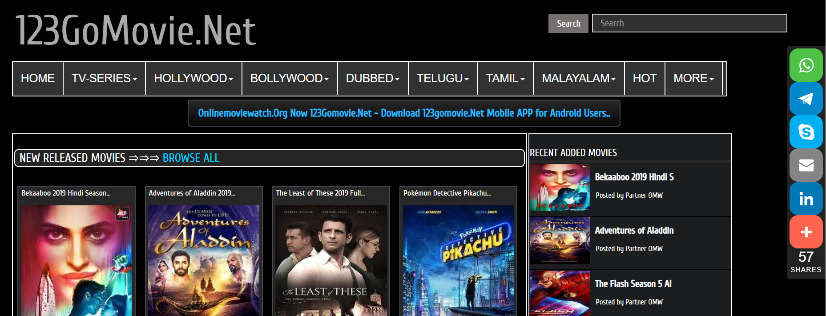Image resolution: width=826 pixels, height=316 pixels.
Task: Click the 57 SHARES counter
Action: coord(806,262)
